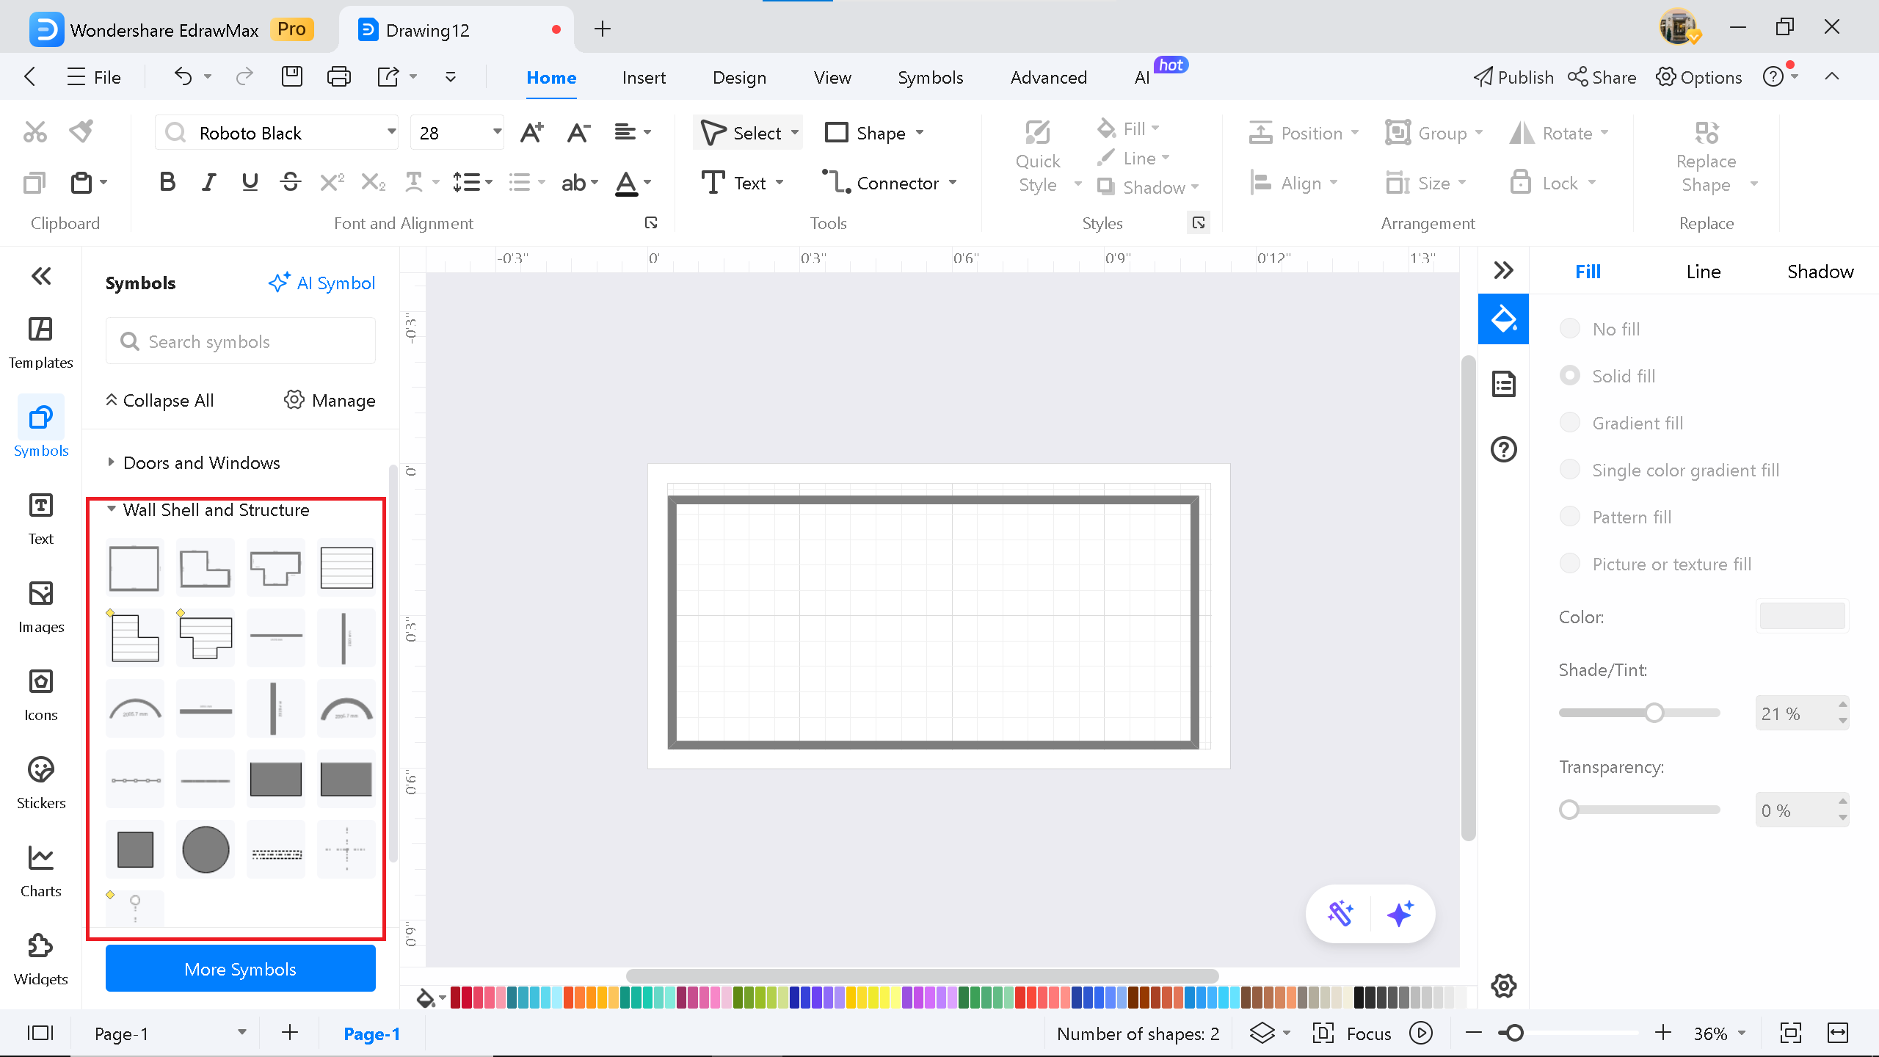Image resolution: width=1879 pixels, height=1057 pixels.
Task: Select the Solid fill radio option
Action: (x=1570, y=375)
